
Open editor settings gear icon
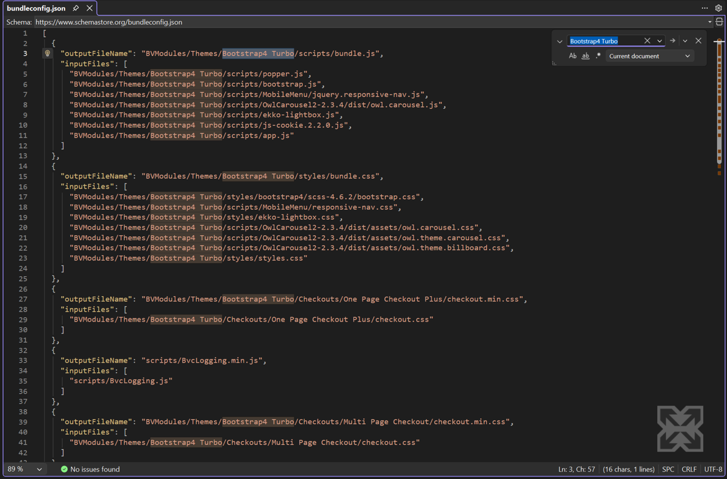(x=719, y=8)
